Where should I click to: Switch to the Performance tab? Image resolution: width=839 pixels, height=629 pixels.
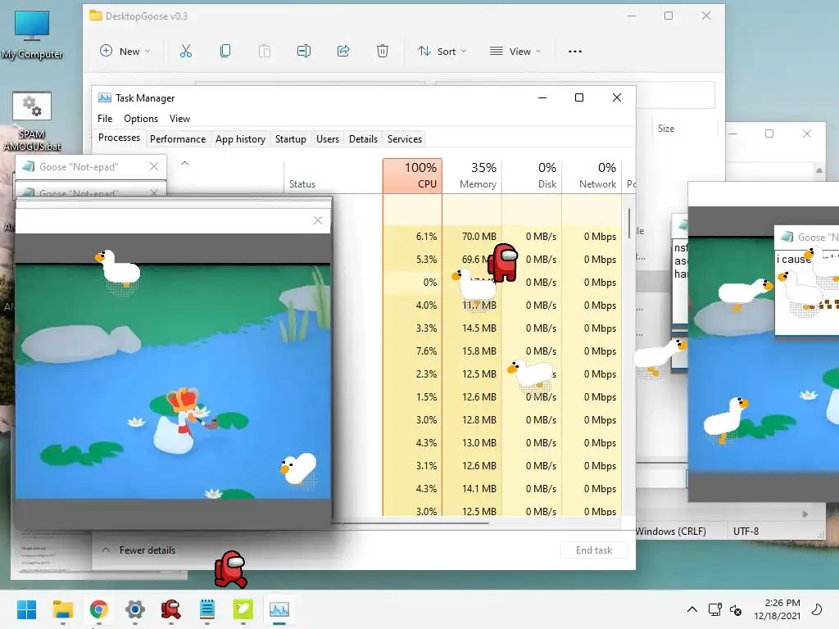[178, 139]
